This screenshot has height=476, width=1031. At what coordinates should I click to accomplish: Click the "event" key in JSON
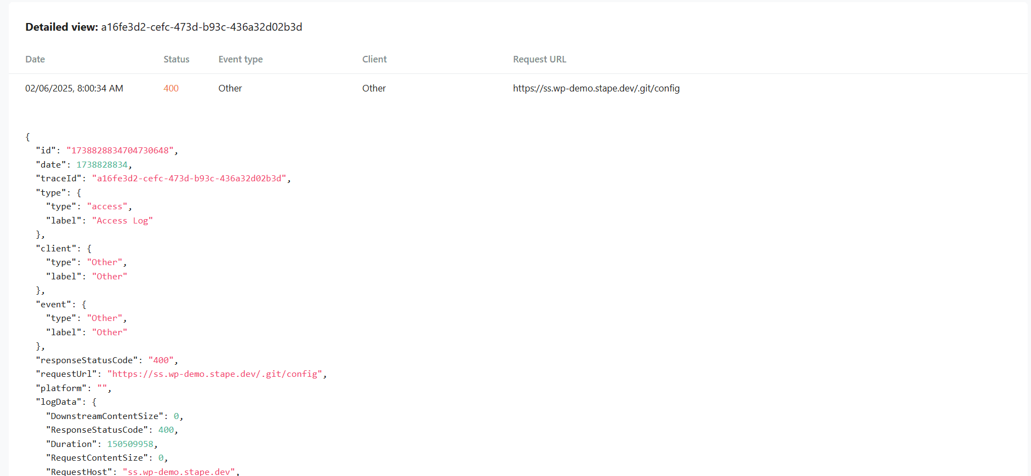53,304
